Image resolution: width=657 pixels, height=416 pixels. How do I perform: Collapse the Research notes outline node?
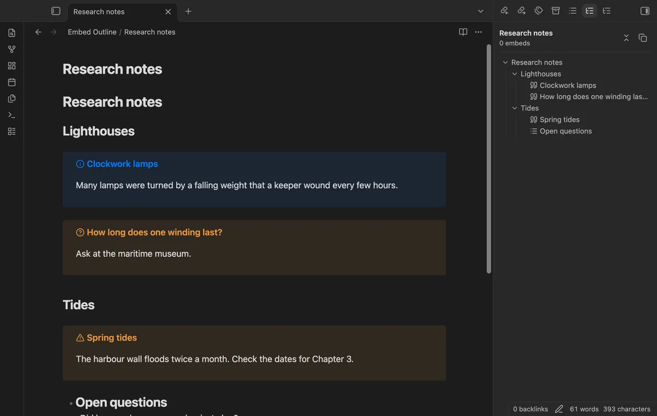tap(505, 62)
